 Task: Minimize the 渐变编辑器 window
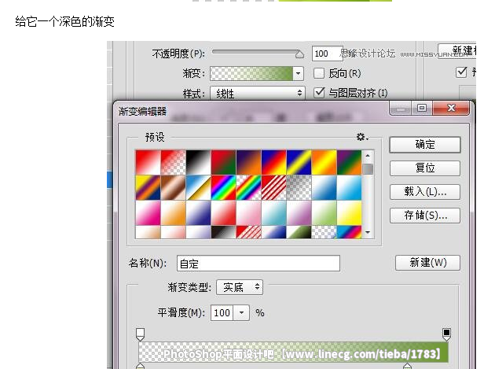(401, 109)
